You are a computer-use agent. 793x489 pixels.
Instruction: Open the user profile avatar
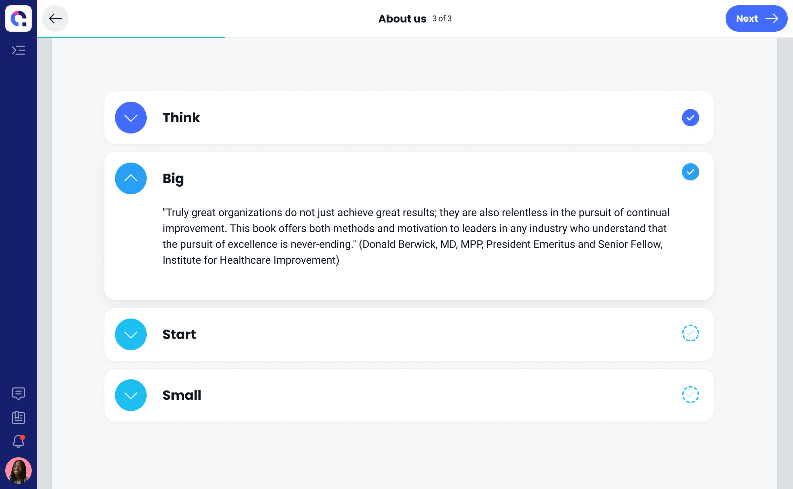pyautogui.click(x=19, y=470)
